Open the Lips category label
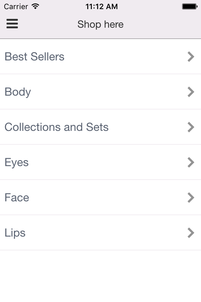 coord(15,233)
